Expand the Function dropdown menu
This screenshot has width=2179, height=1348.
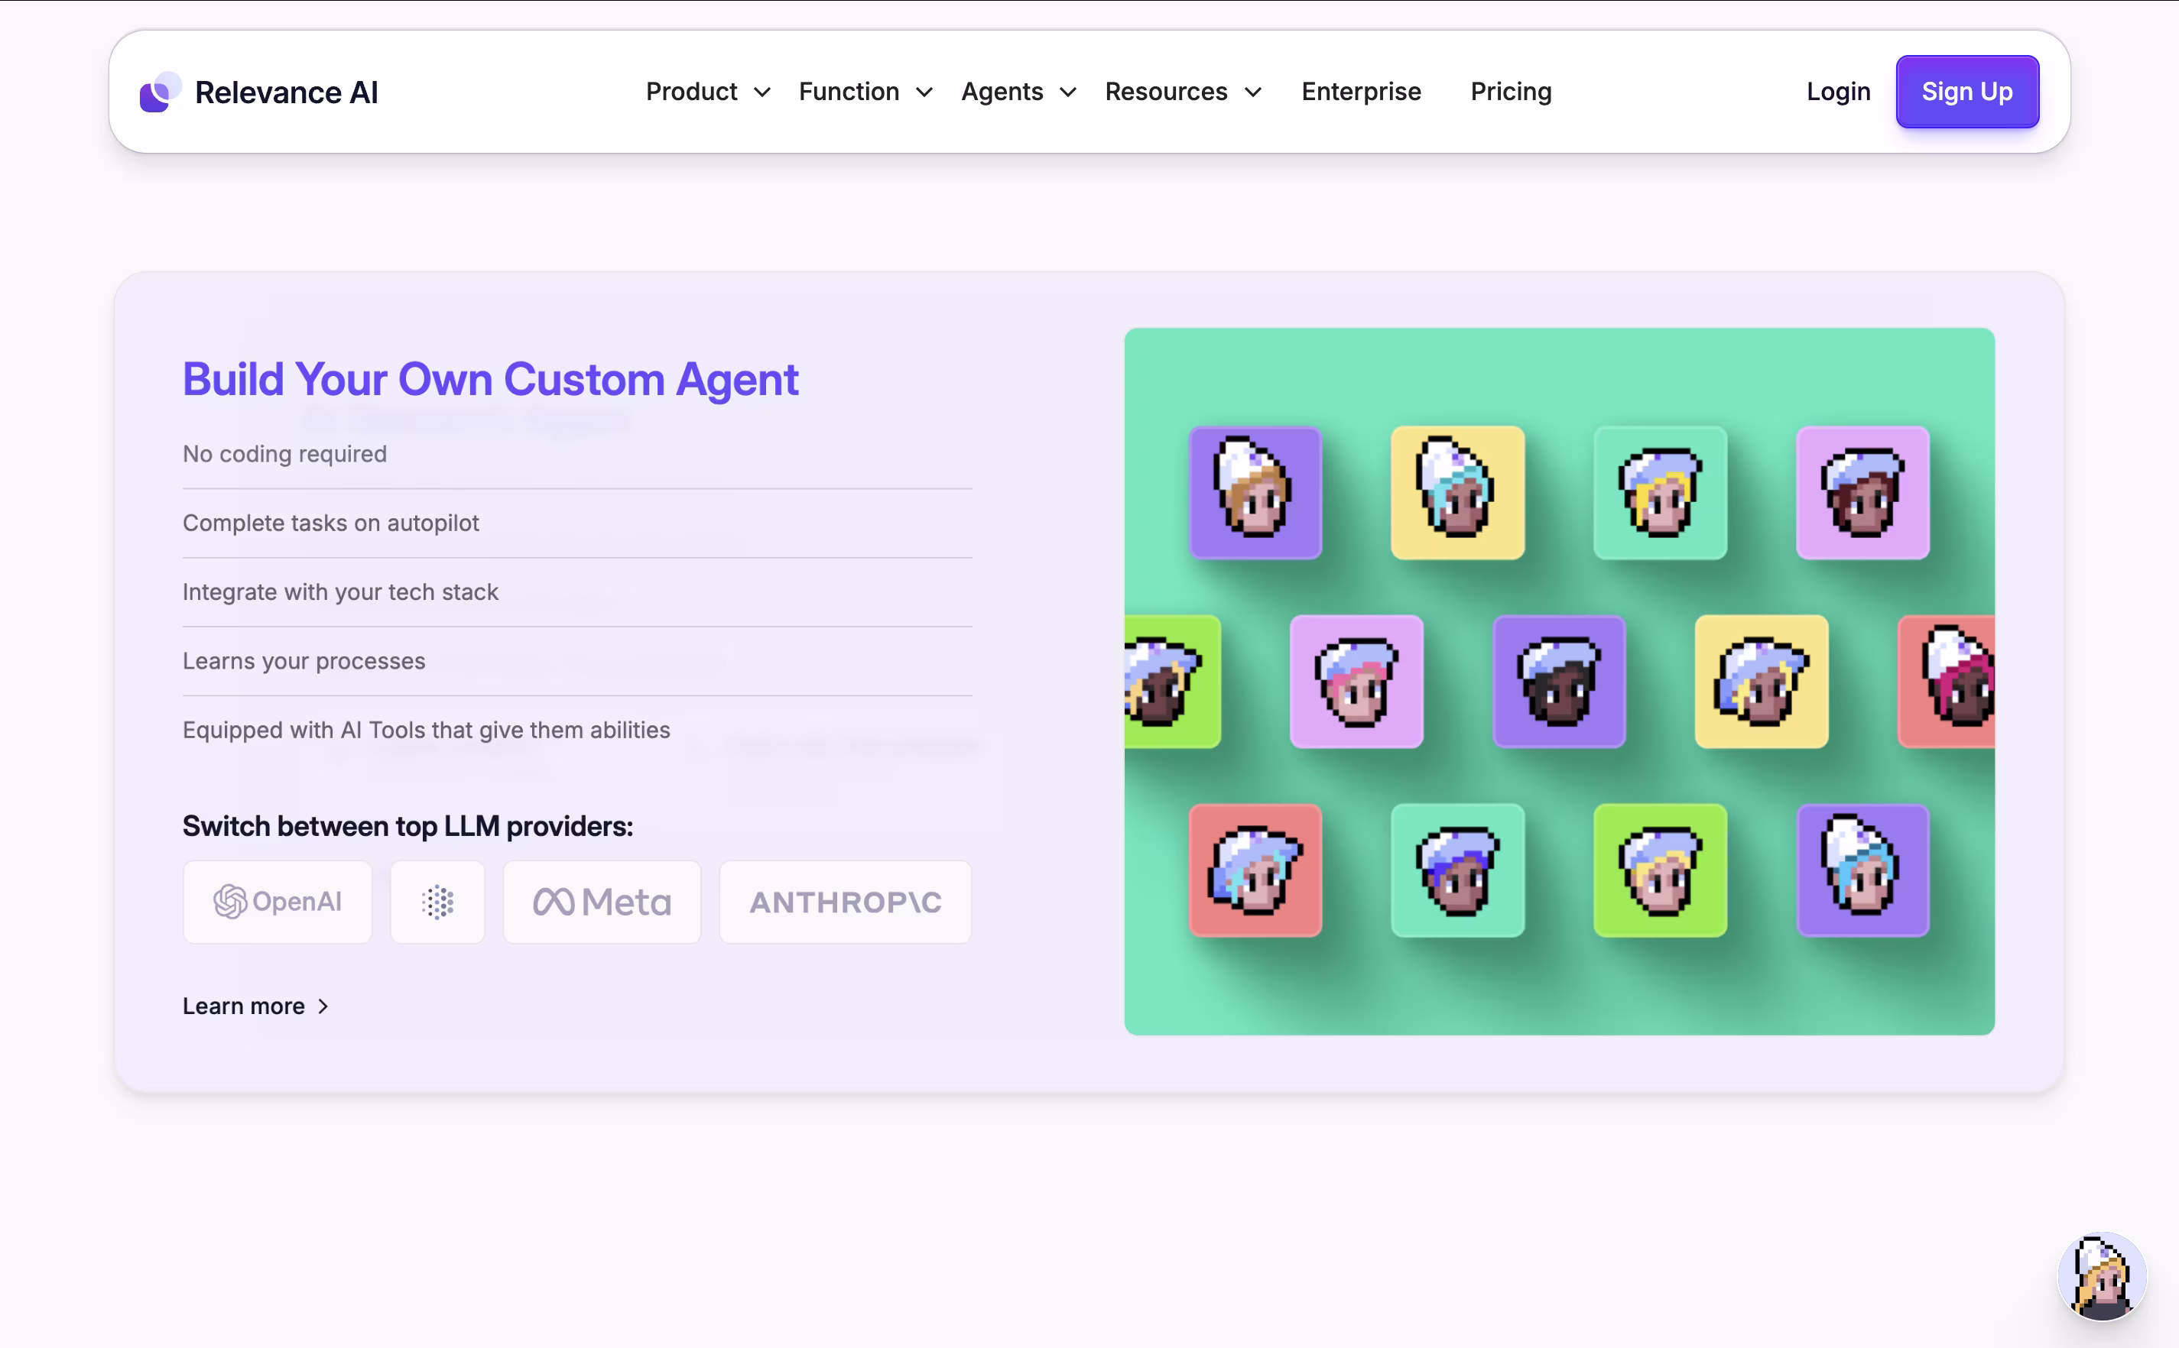pos(865,92)
